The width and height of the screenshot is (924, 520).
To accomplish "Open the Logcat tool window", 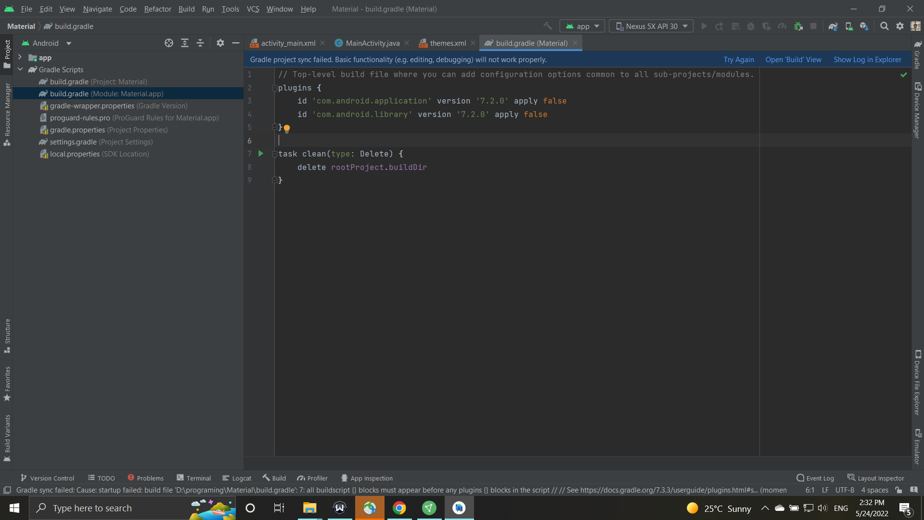I will [237, 478].
